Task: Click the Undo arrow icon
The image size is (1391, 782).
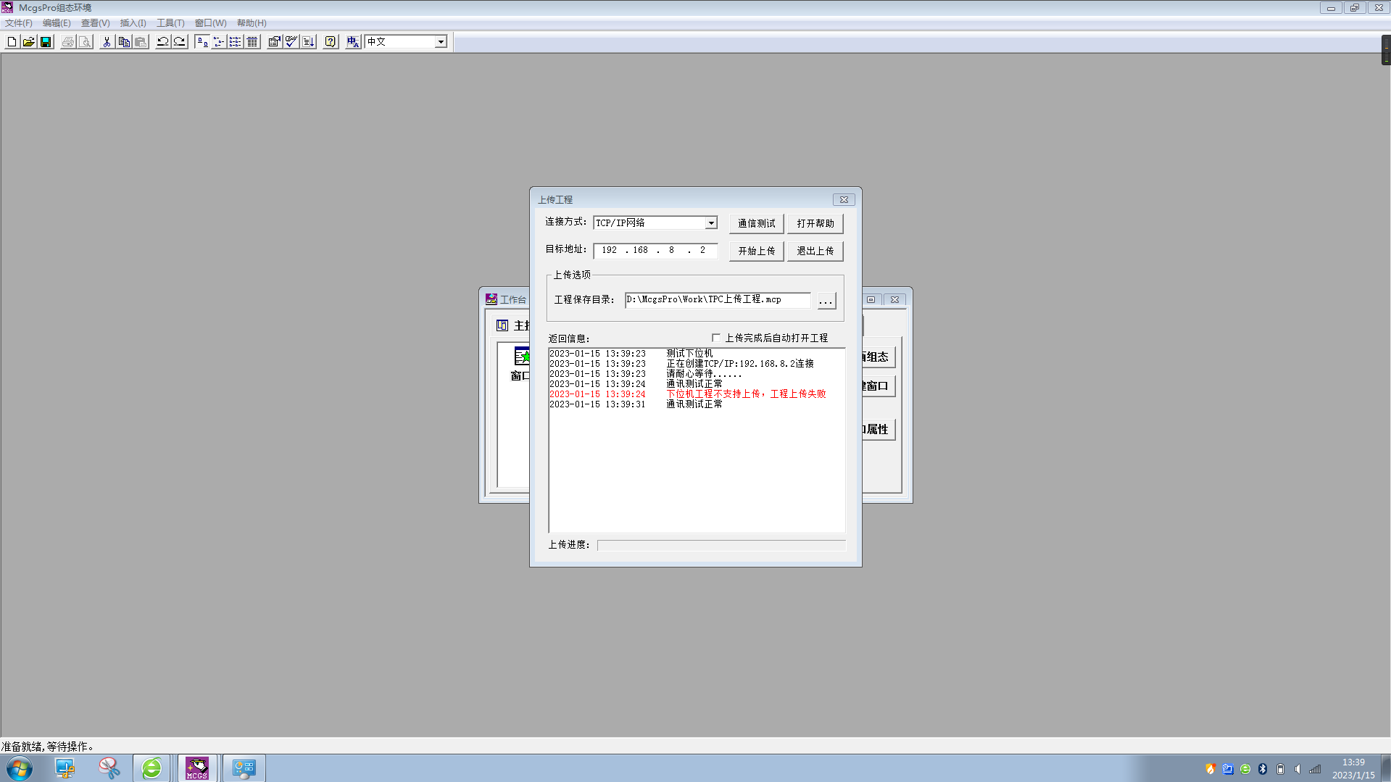Action: click(x=162, y=42)
